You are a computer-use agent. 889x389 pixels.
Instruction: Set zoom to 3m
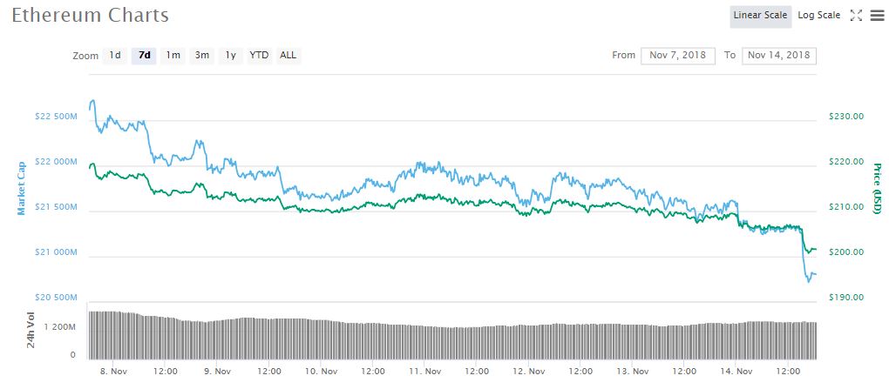[202, 56]
